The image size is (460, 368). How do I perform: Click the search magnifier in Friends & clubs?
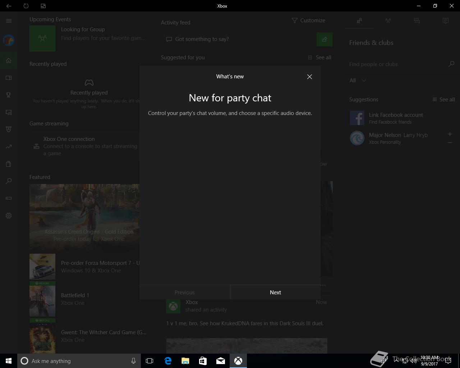451,64
